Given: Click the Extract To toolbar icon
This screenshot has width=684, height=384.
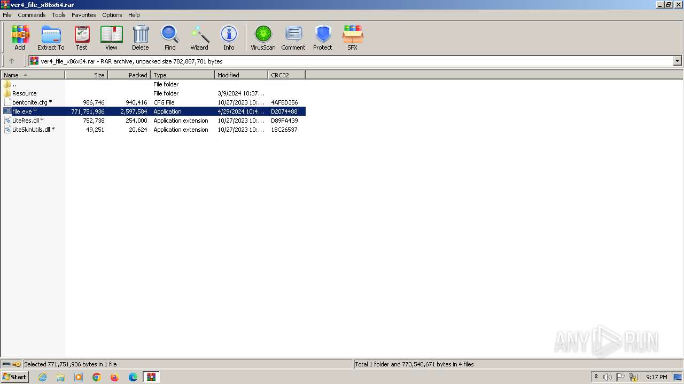Looking at the screenshot, I should click(x=51, y=37).
